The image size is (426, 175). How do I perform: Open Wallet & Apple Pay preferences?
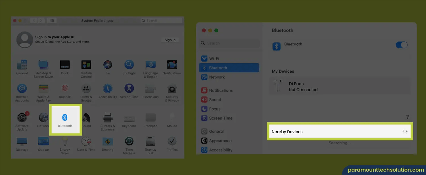tap(43, 92)
